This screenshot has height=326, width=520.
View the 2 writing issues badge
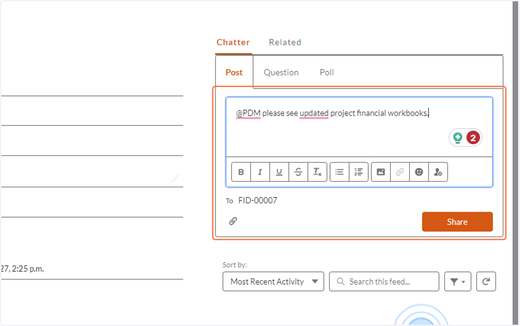(x=473, y=138)
